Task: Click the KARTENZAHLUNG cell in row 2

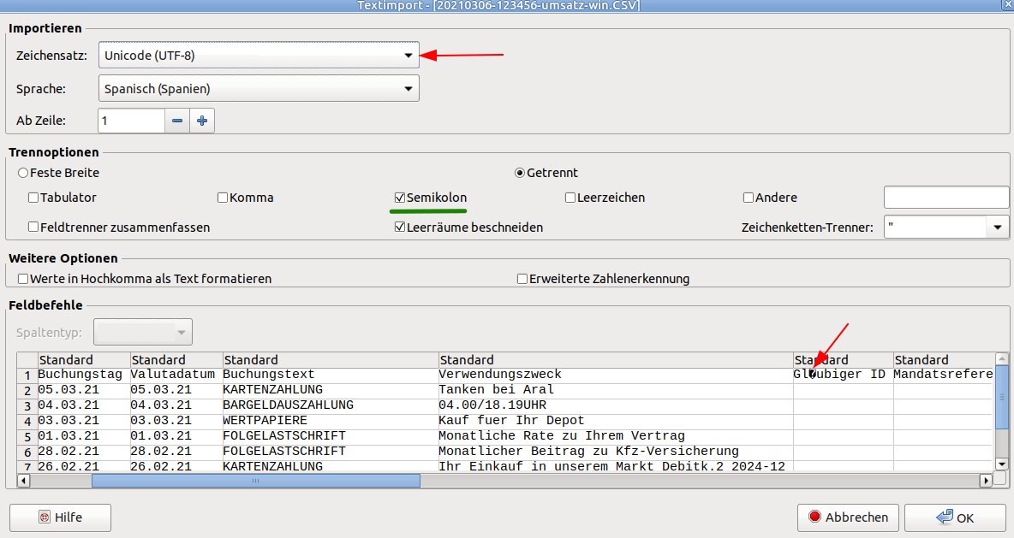Action: pos(330,390)
